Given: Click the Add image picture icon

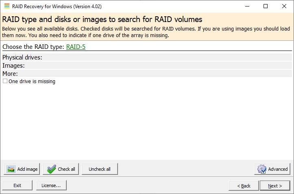Looking at the screenshot, I should point(11,169).
